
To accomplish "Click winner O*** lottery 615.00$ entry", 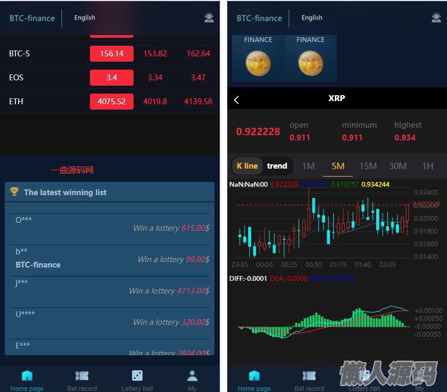I will 110,229.
